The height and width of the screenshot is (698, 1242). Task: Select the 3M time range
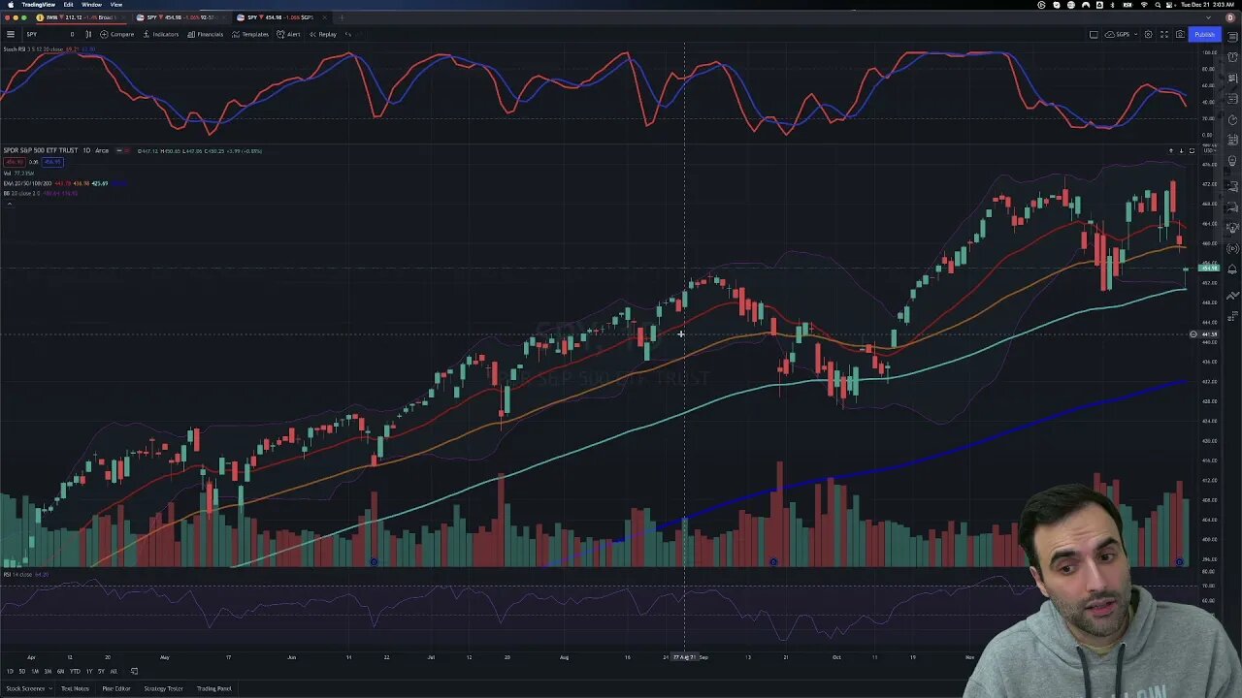[x=48, y=671]
